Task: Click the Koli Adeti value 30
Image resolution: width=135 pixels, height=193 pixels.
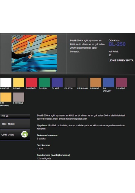Action: (x=110, y=55)
